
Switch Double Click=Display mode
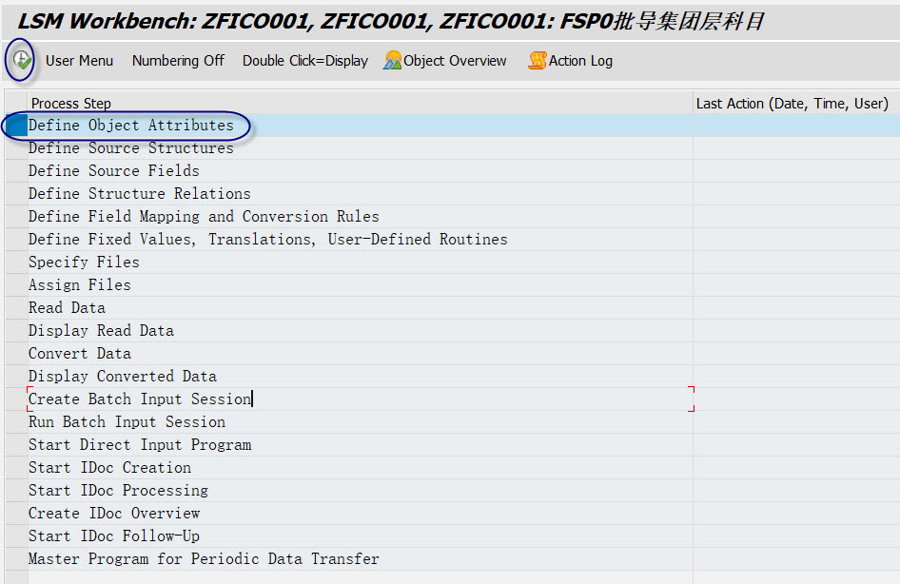306,60
